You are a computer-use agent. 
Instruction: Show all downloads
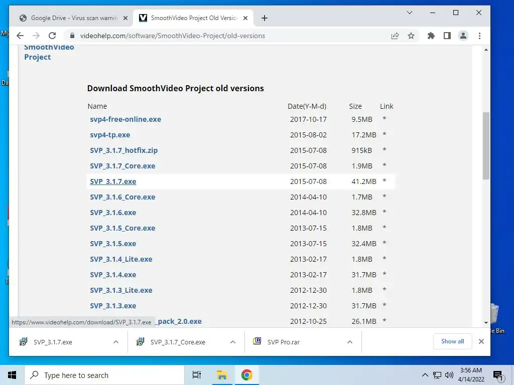click(453, 341)
